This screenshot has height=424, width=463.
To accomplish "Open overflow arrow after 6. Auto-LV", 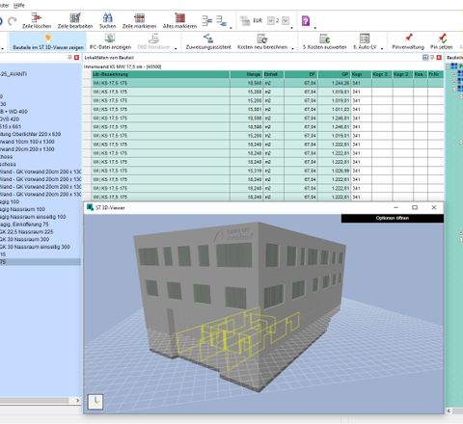I will pos(382,48).
